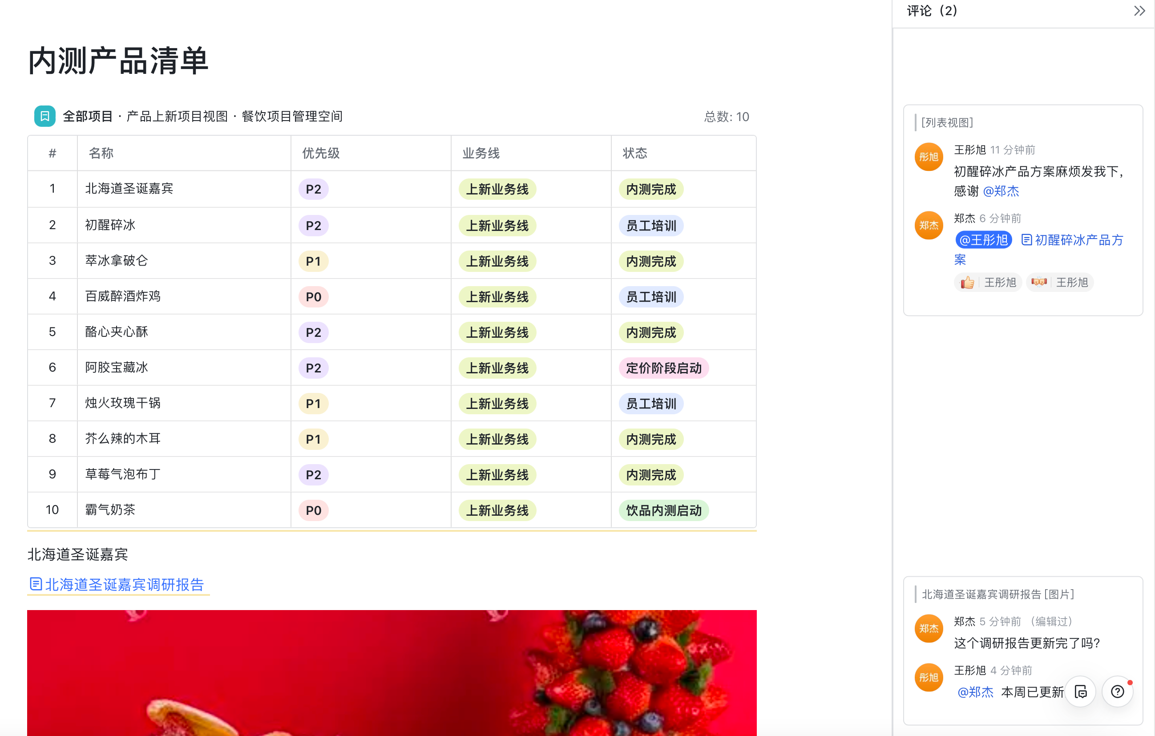The width and height of the screenshot is (1155, 736).
Task: Click the teal project view icon
Action: [x=44, y=116]
